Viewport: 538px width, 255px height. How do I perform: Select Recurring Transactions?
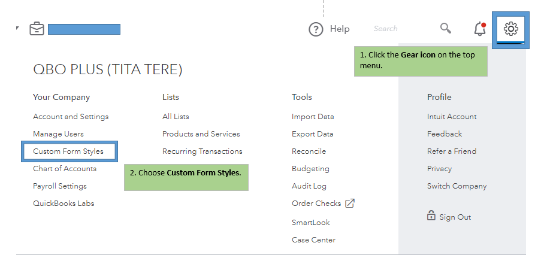(202, 151)
